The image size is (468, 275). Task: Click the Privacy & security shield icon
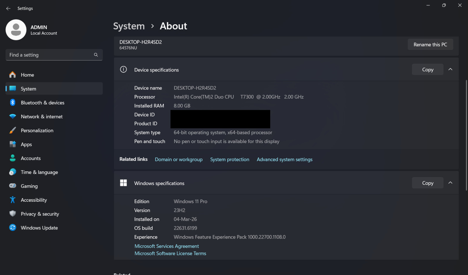(x=13, y=214)
